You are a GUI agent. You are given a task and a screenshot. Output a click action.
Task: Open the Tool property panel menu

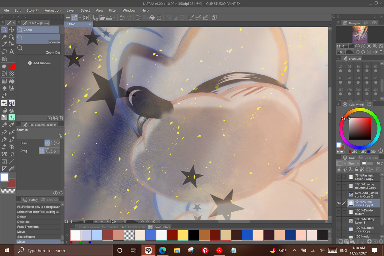[x=19, y=125]
